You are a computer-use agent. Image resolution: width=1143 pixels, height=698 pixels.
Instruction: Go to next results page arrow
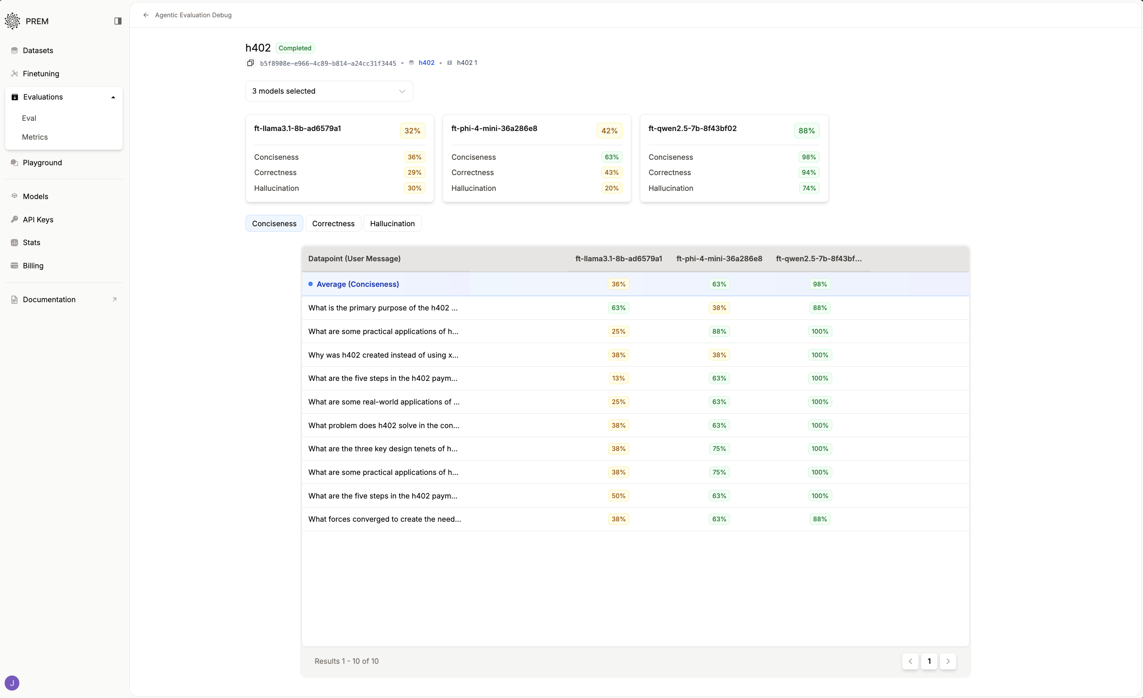[948, 661]
